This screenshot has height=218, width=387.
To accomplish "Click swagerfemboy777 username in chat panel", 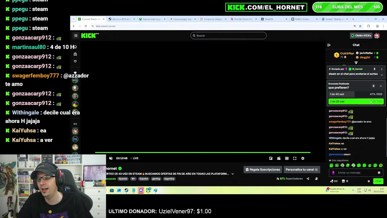I will (x=340, y=122).
